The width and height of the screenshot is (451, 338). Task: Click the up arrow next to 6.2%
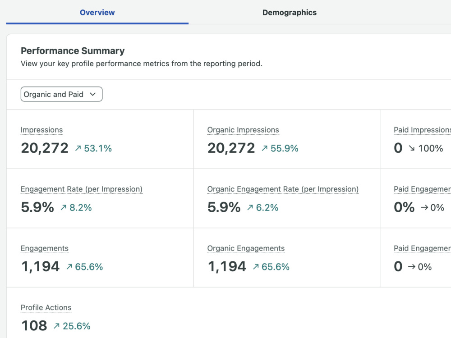point(250,207)
